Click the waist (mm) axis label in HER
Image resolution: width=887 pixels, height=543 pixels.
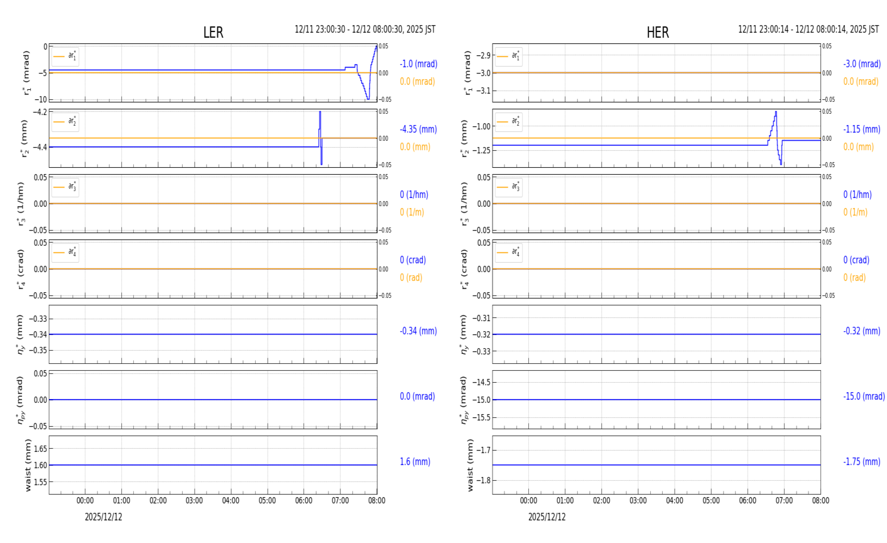pos(471,465)
